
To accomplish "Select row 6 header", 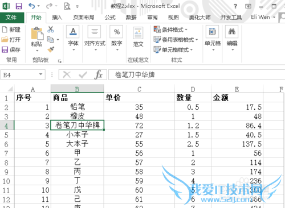I will [x=7, y=144].
